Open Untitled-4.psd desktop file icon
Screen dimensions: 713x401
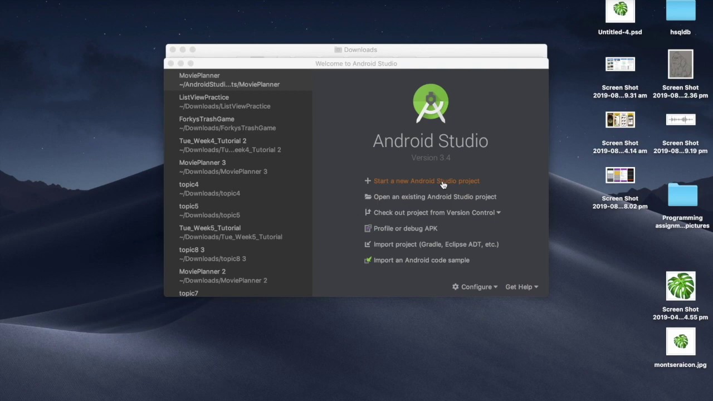point(620,12)
